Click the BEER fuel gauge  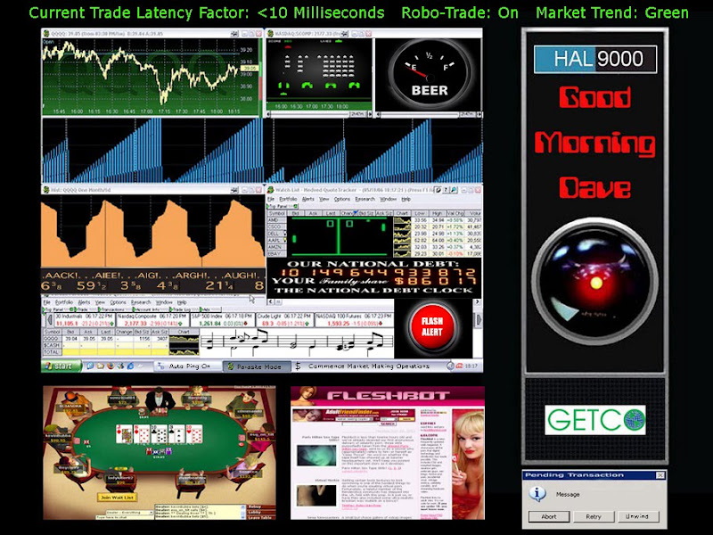pyautogui.click(x=429, y=73)
